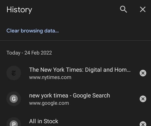Viewport: 151px width, 126px height.
Task: Open 'The New York Times: Digital and Hom…' title
Action: [x=80, y=70]
